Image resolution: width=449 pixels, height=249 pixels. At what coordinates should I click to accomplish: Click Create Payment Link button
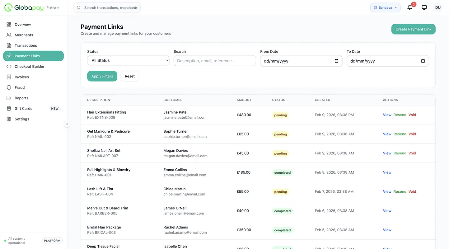click(x=413, y=29)
